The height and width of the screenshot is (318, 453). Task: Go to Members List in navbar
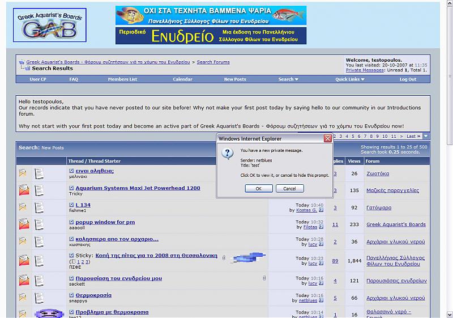click(122, 79)
